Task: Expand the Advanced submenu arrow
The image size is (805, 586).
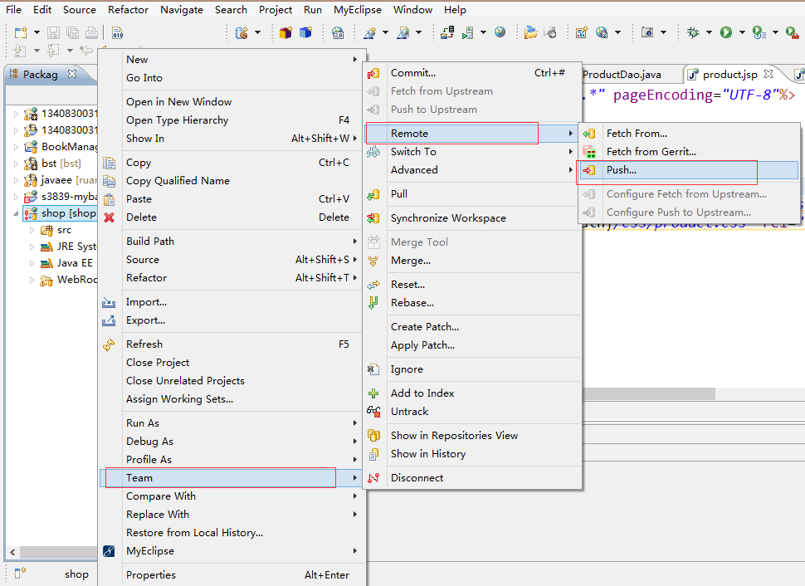Action: (x=570, y=170)
